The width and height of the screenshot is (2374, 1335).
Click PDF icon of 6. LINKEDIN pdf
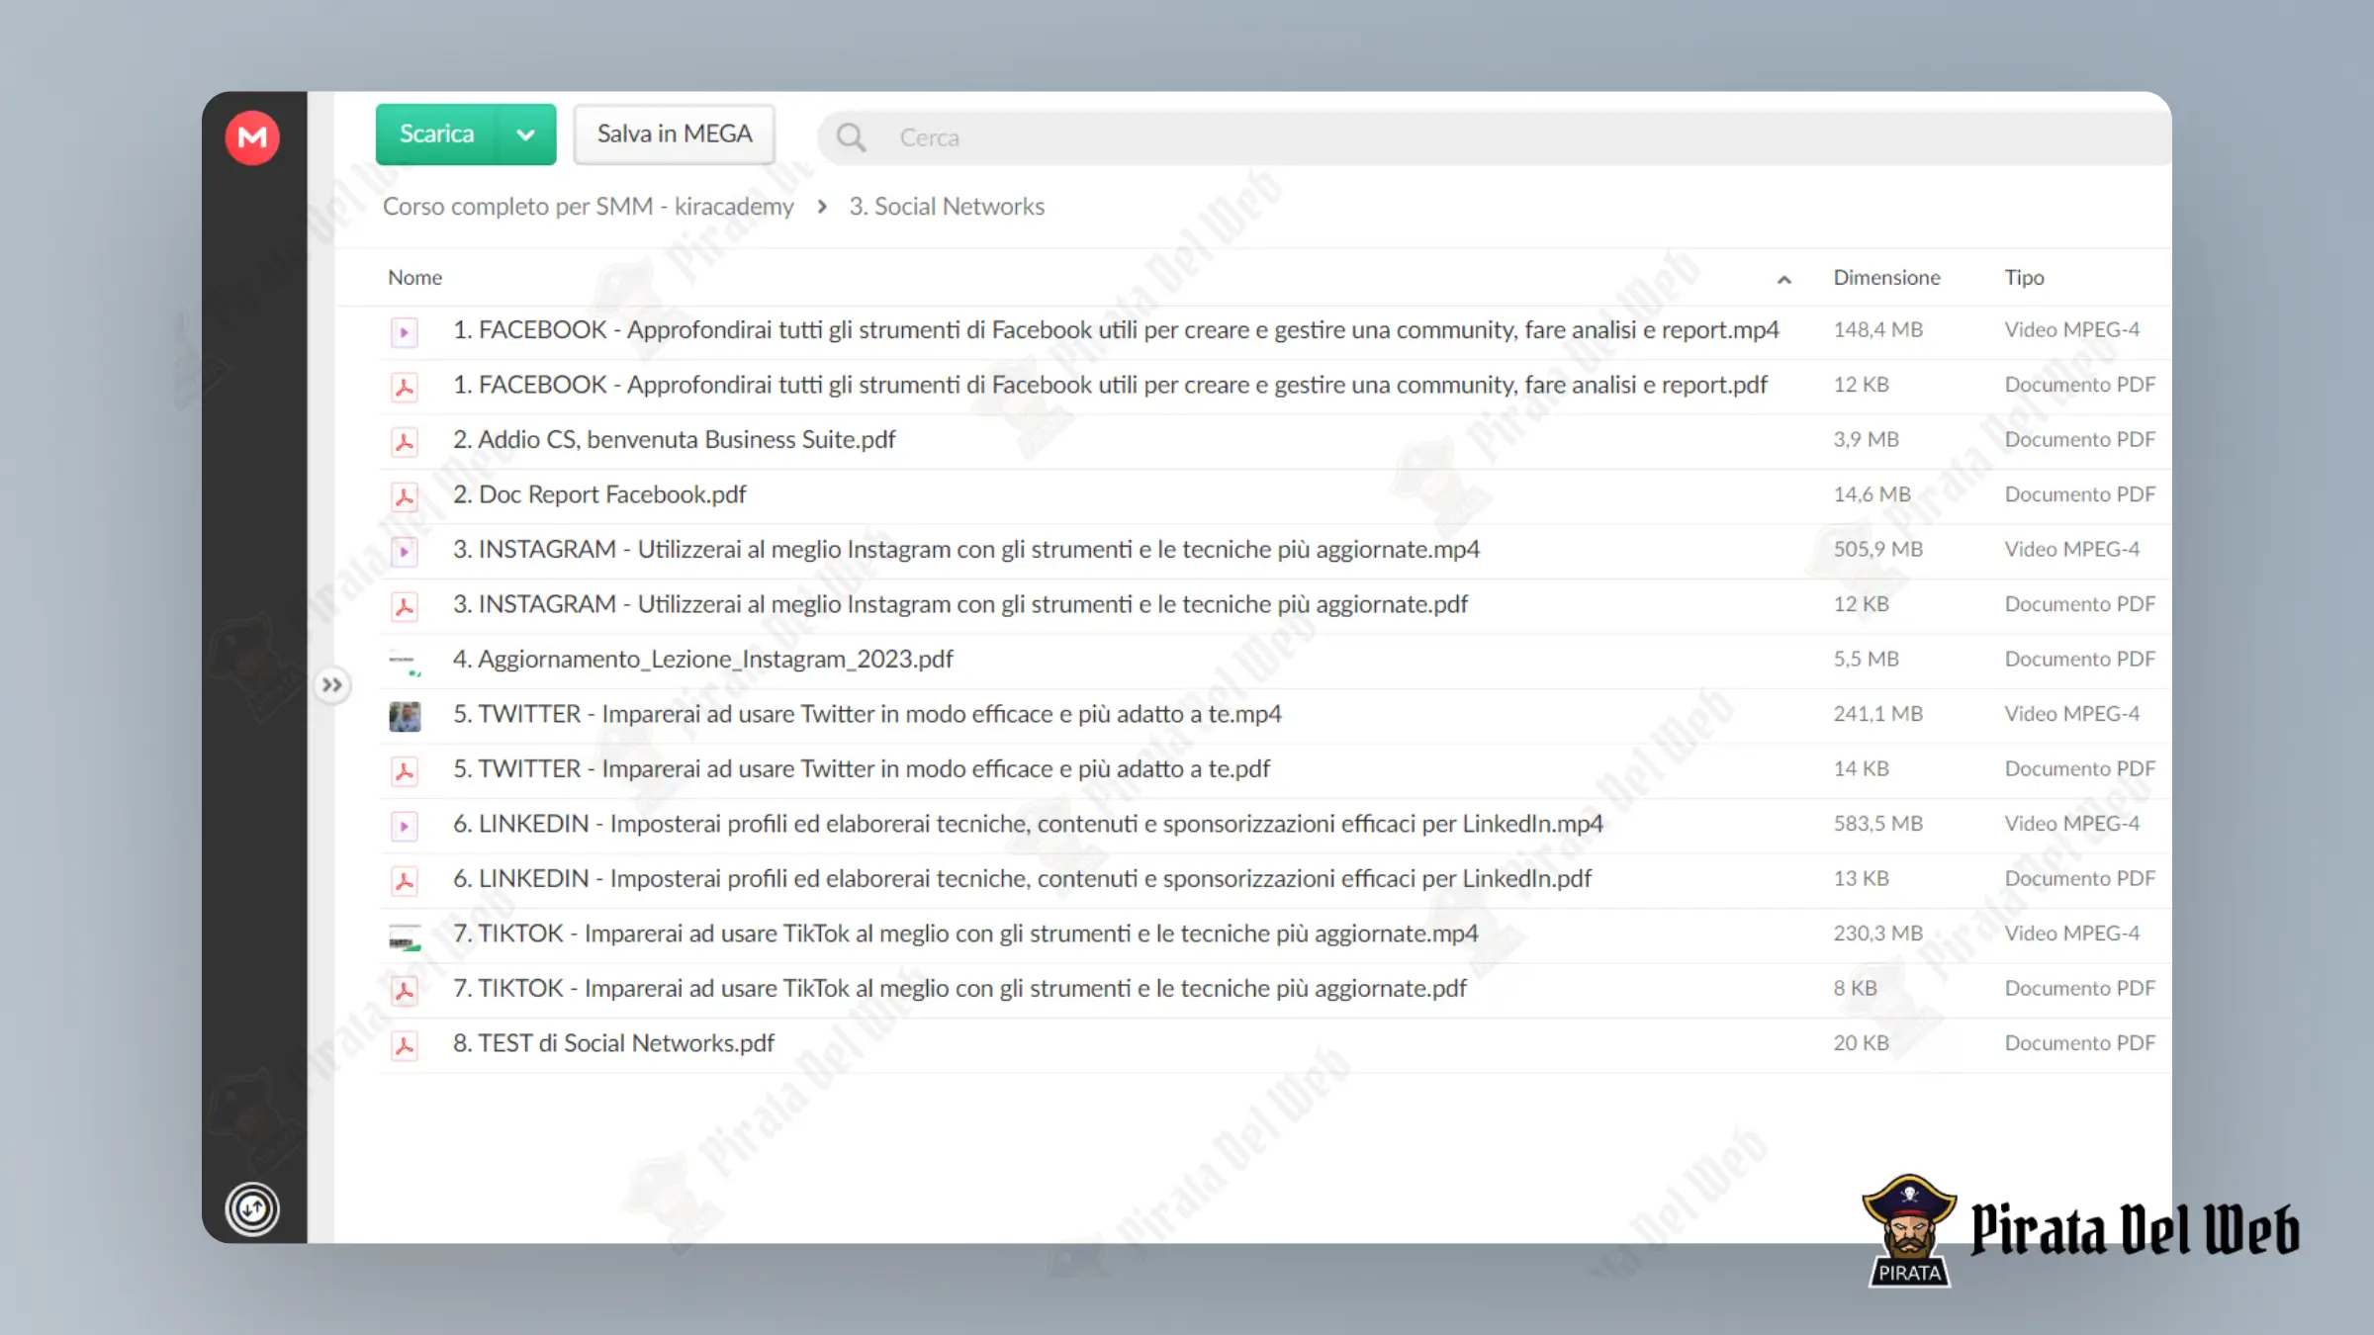pos(404,880)
